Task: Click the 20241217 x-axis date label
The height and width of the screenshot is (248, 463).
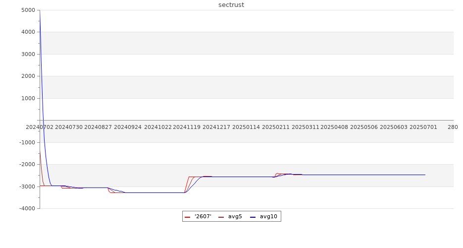Action: [x=216, y=127]
